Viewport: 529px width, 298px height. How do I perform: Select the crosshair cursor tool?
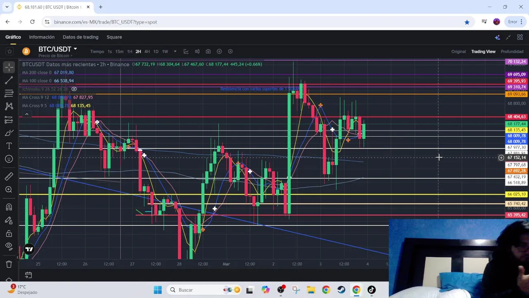[9, 66]
